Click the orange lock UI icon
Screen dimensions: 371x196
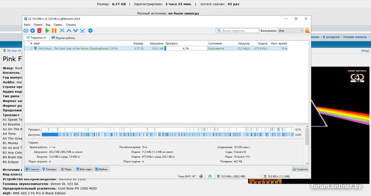(x=307, y=31)
